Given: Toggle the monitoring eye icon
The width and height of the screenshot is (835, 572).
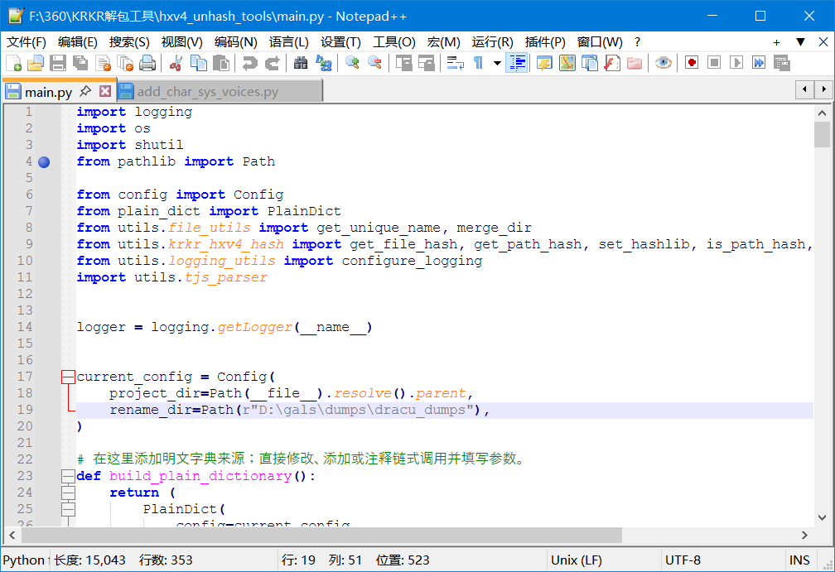Looking at the screenshot, I should point(663,63).
